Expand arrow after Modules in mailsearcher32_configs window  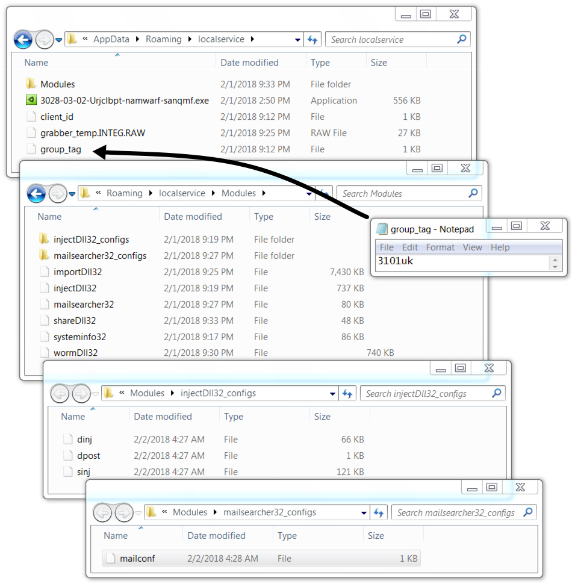click(x=215, y=512)
